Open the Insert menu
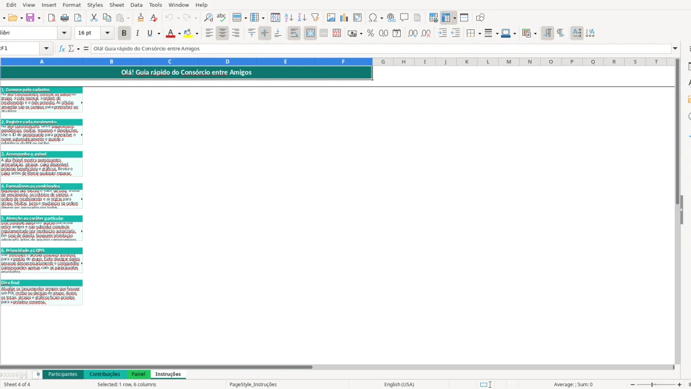The height and width of the screenshot is (389, 691). click(49, 5)
